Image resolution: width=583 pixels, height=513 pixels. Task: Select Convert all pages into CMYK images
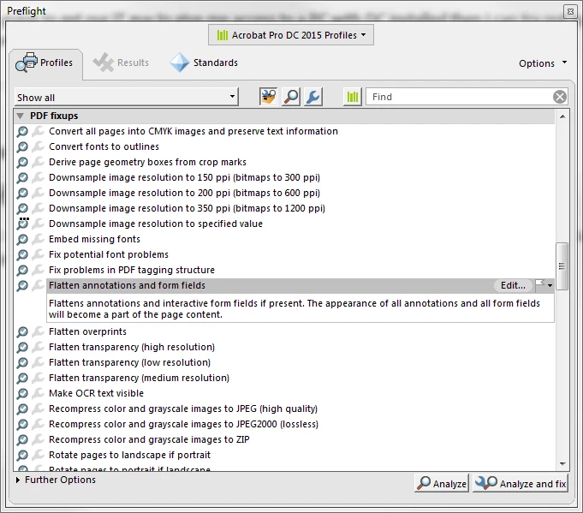[x=193, y=131]
